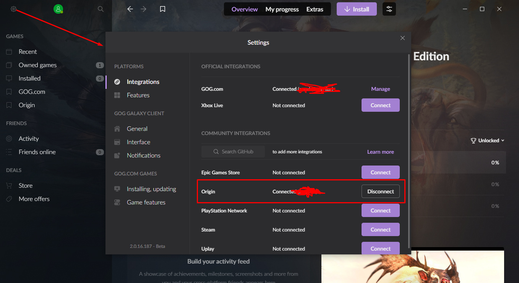This screenshot has height=283, width=519.
Task: Select Features in Settings sidebar
Action: coord(138,95)
